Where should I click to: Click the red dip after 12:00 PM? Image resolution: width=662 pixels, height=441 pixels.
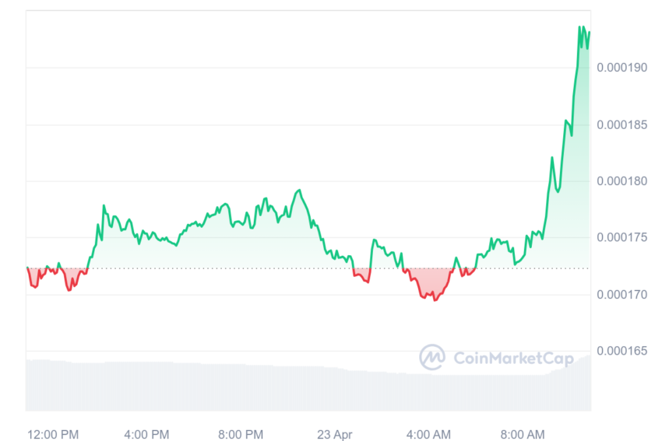[x=69, y=289]
